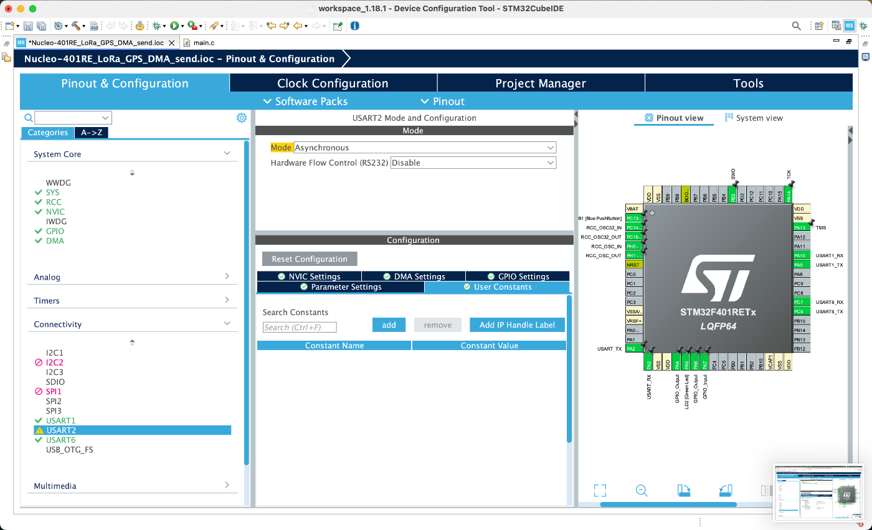The image size is (872, 530).
Task: Click the green Run icon
Action: tap(174, 26)
